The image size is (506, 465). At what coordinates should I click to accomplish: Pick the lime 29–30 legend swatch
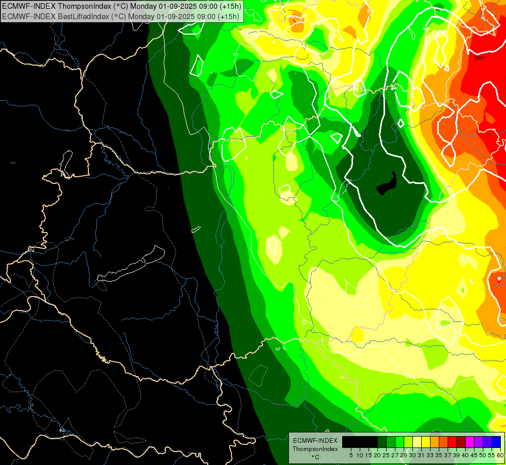408,442
